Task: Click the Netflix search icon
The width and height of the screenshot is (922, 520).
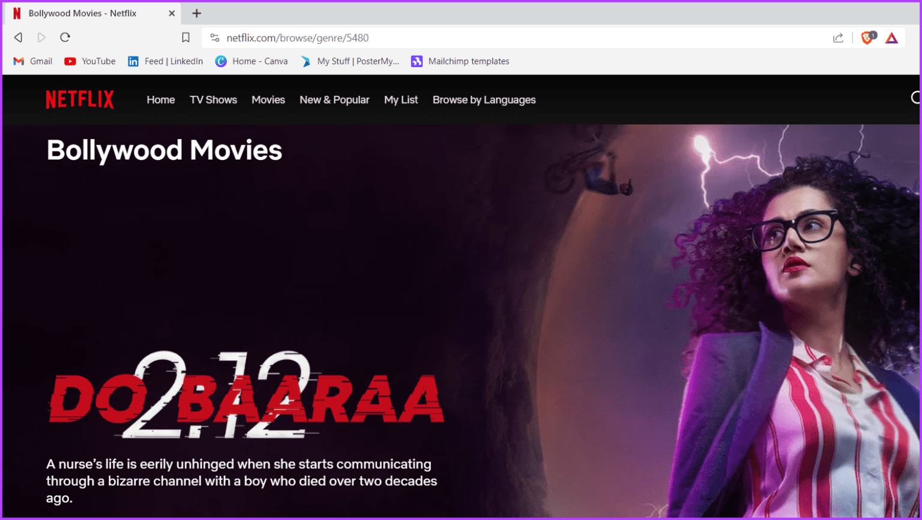Action: point(915,98)
